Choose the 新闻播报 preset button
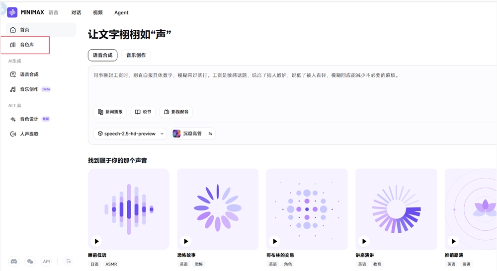Viewport: 497px width, 271px height. point(110,112)
